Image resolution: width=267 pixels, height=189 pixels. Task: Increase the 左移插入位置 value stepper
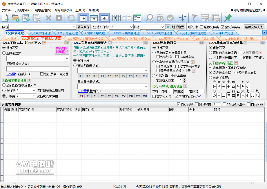tap(185, 79)
